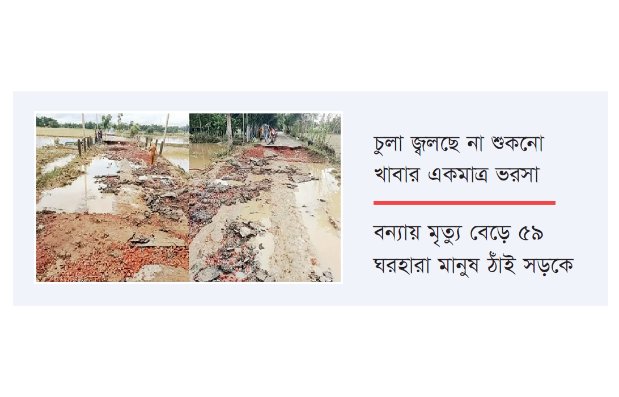This screenshot has height=397, width=619.
Task: Click the word 'মৃত্যু' in second headline
Action: point(444,235)
